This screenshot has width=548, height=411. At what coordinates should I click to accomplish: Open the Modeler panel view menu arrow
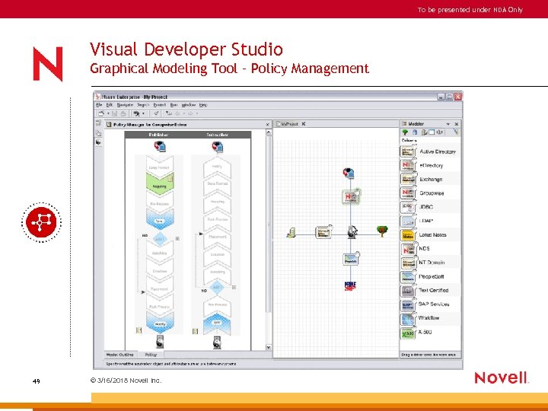[448, 124]
